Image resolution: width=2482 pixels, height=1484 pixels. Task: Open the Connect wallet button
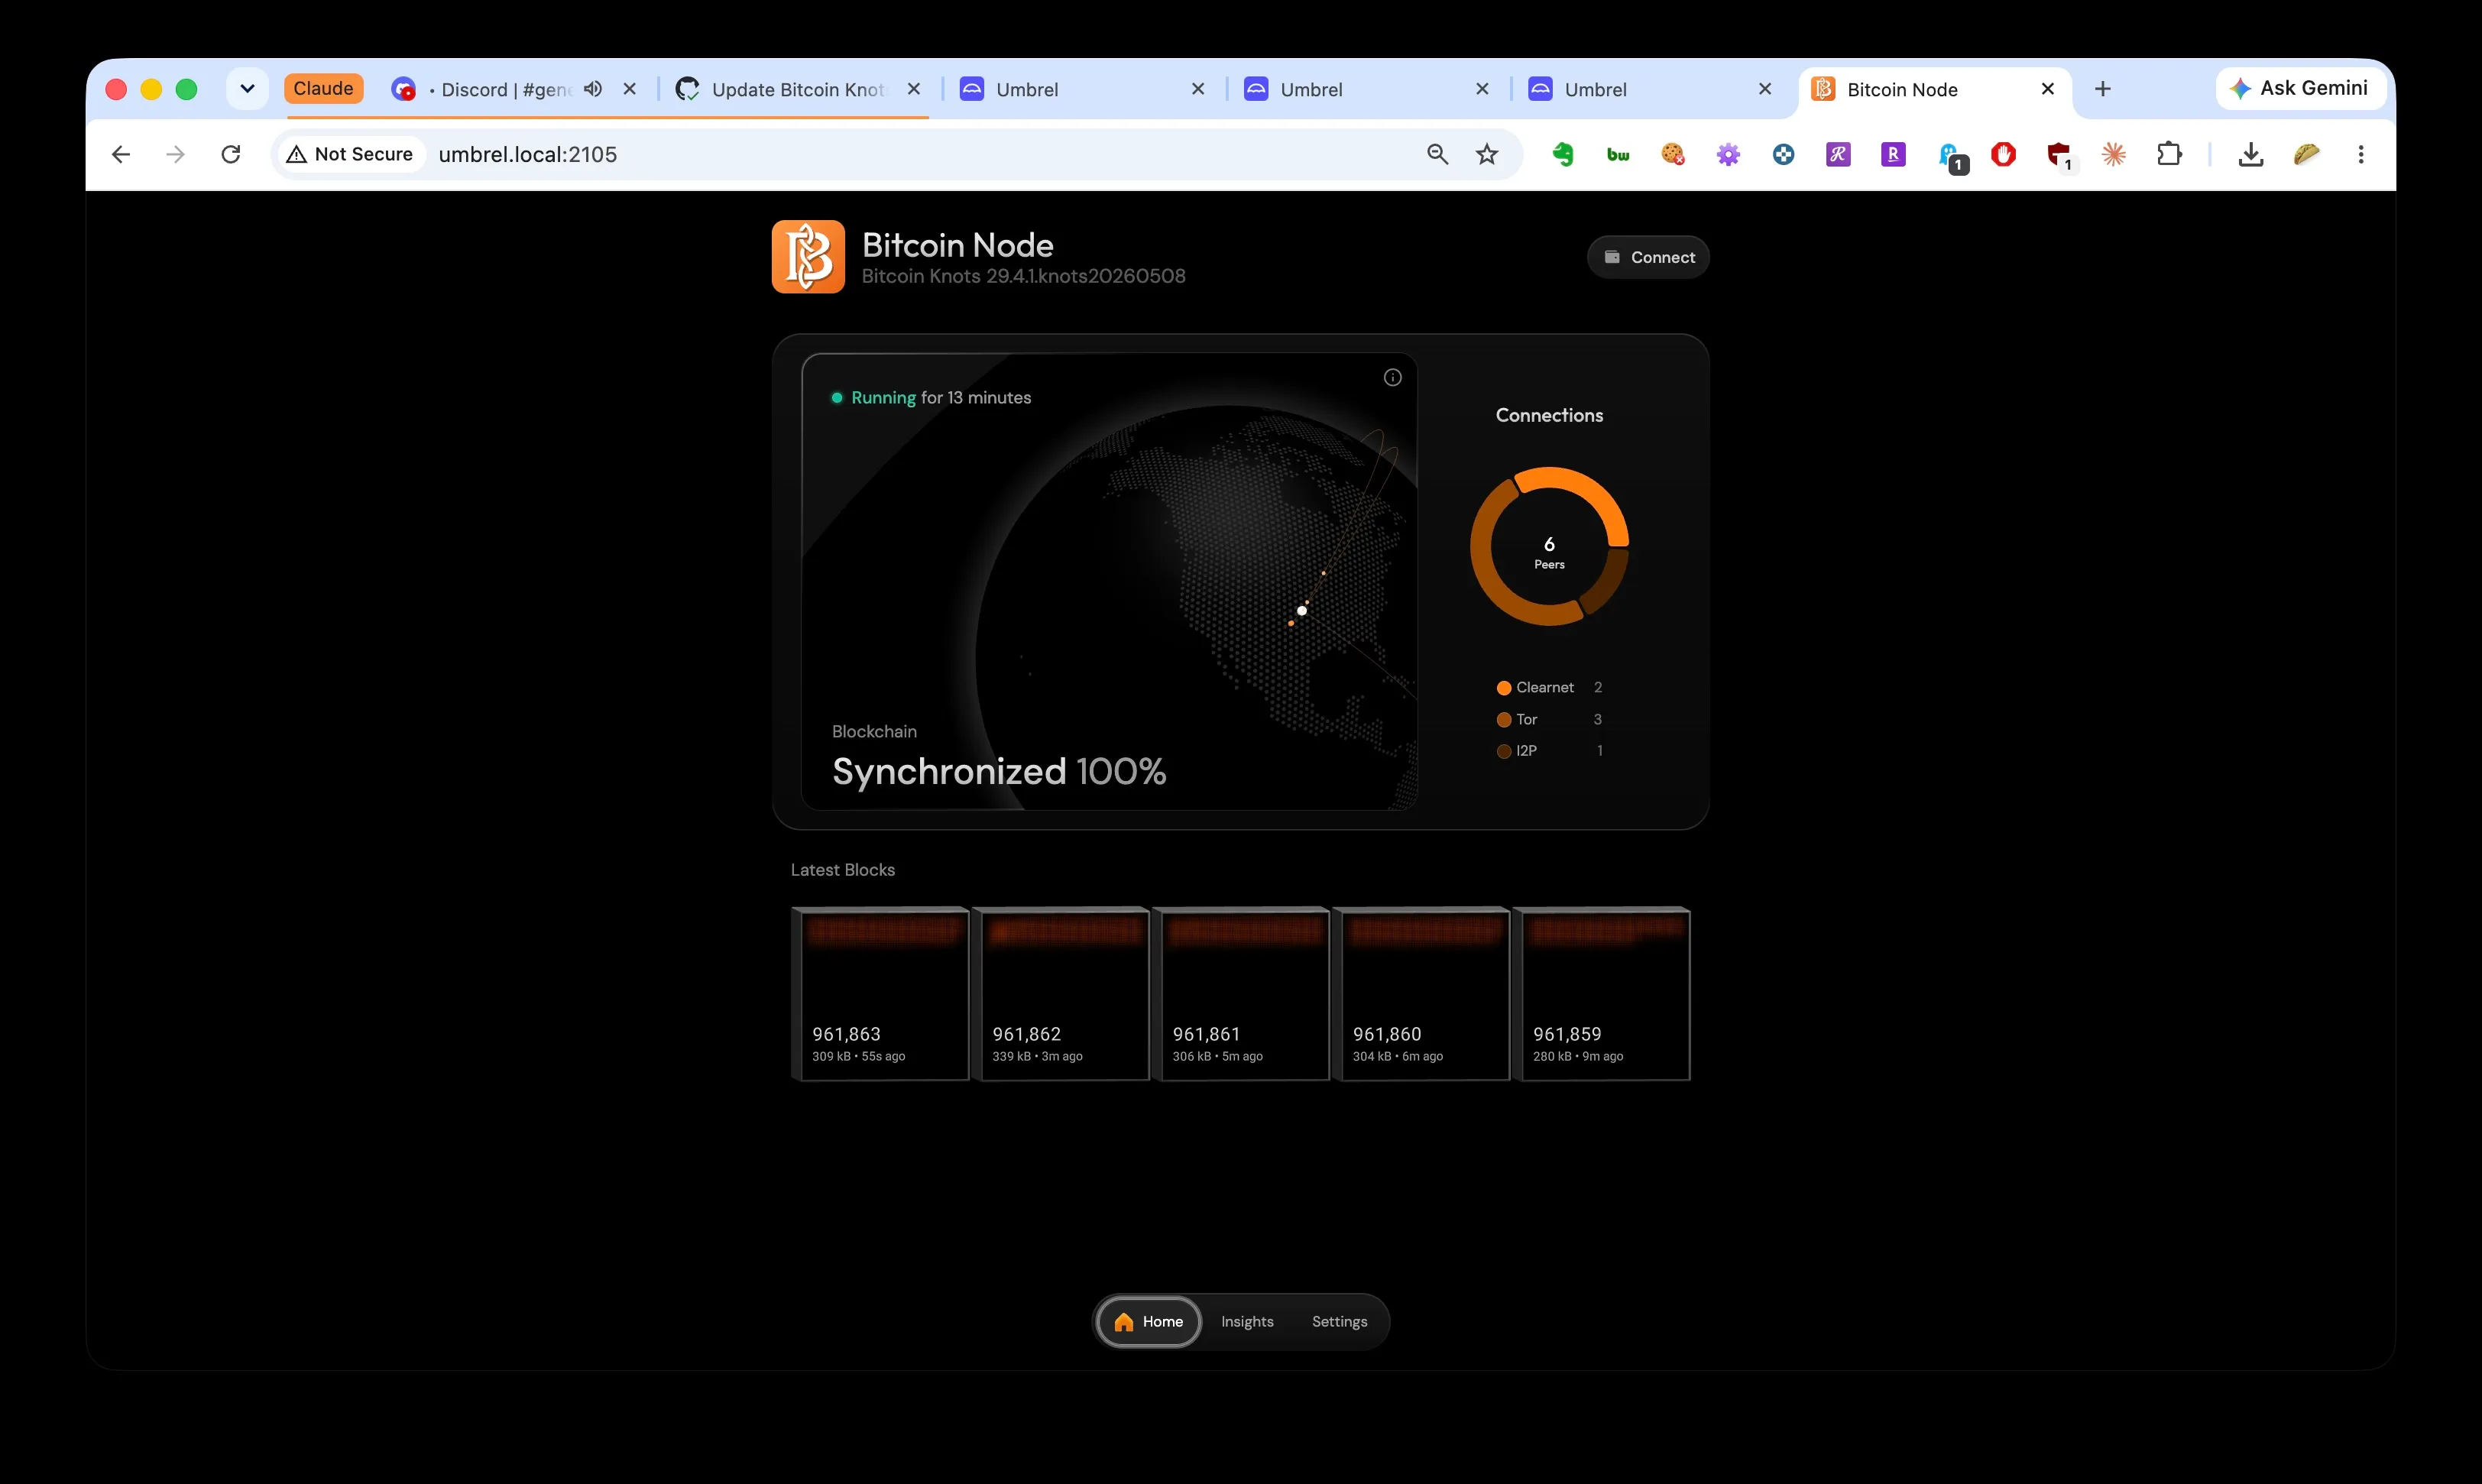tap(1648, 257)
